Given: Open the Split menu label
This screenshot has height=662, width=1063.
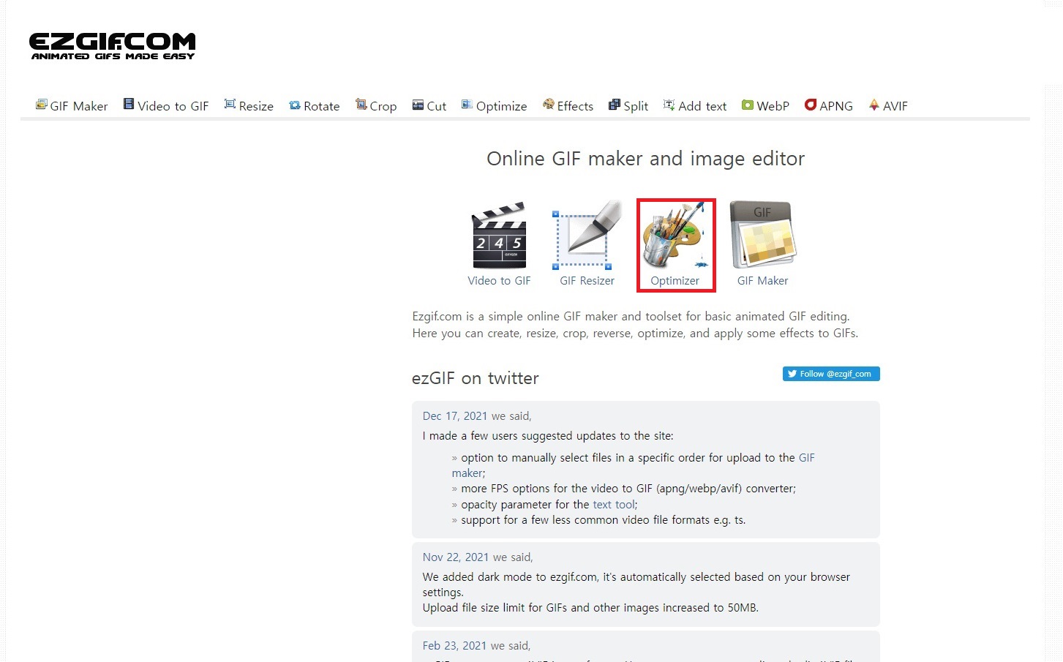Looking at the screenshot, I should click(x=636, y=107).
